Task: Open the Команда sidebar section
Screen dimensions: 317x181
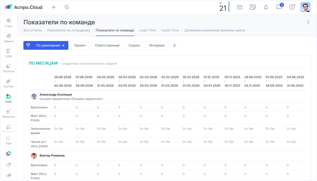Action: click(8, 128)
